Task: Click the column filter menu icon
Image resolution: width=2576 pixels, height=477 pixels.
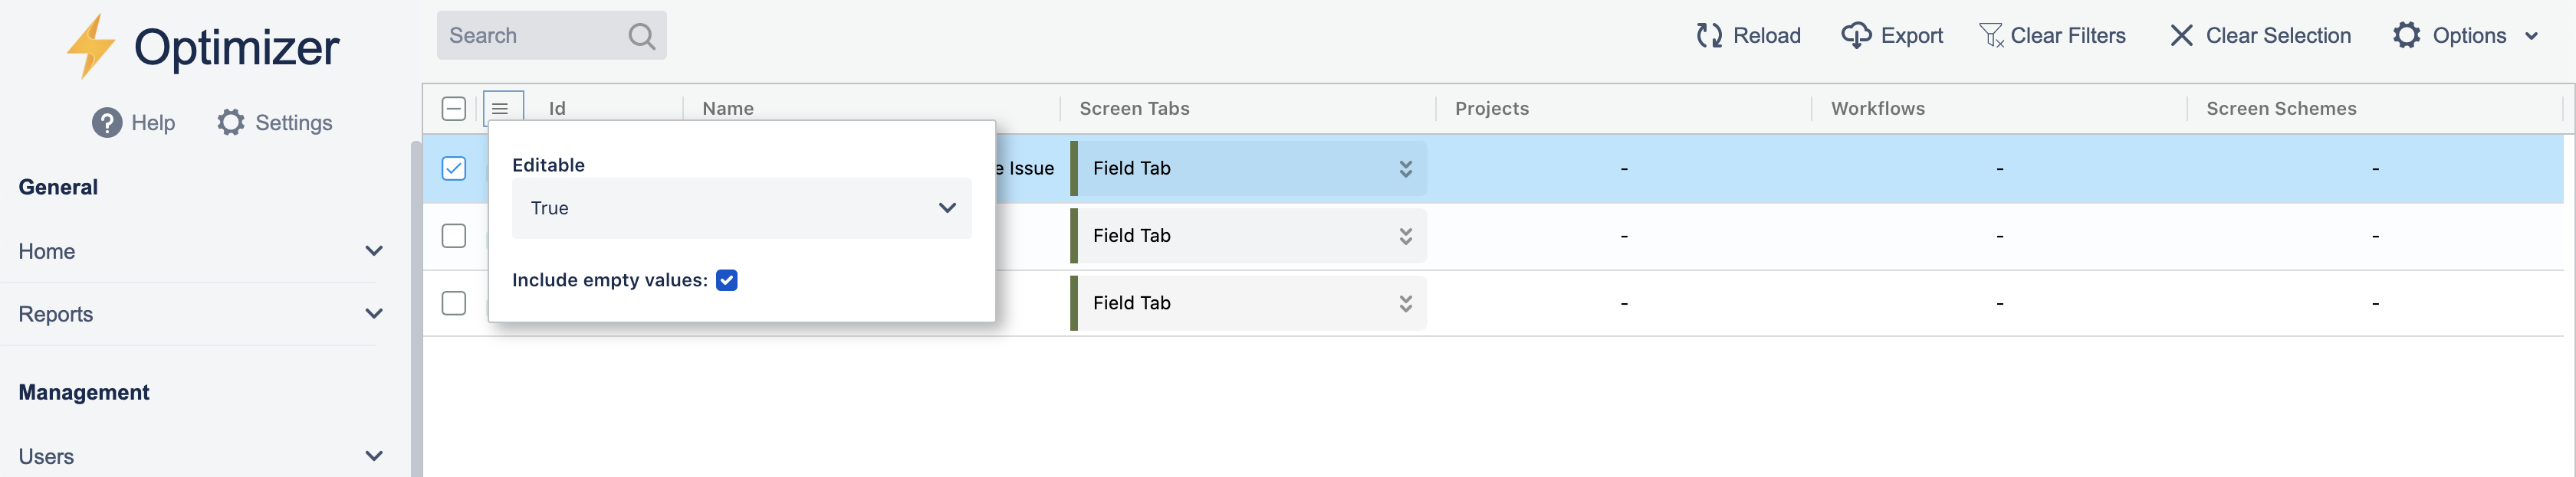Action: (501, 109)
